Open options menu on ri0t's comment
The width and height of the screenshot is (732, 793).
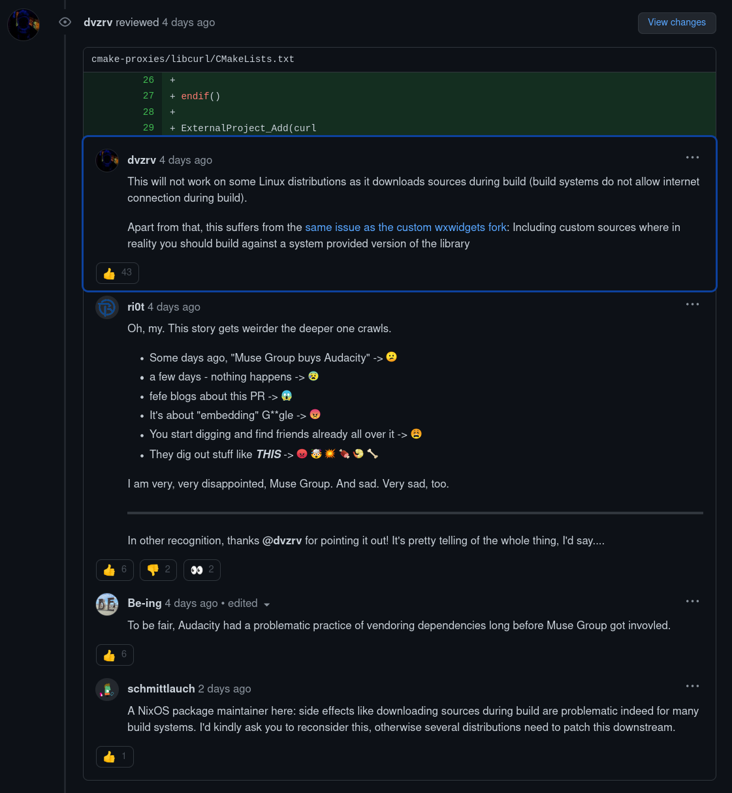point(692,304)
